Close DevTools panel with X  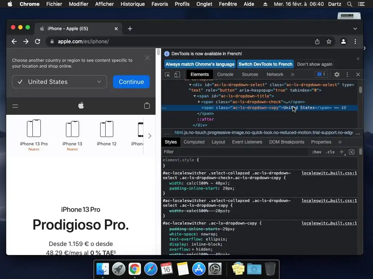tap(358, 74)
